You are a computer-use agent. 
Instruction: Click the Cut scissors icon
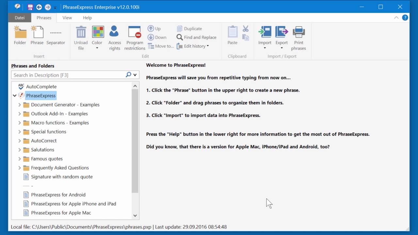[246, 29]
